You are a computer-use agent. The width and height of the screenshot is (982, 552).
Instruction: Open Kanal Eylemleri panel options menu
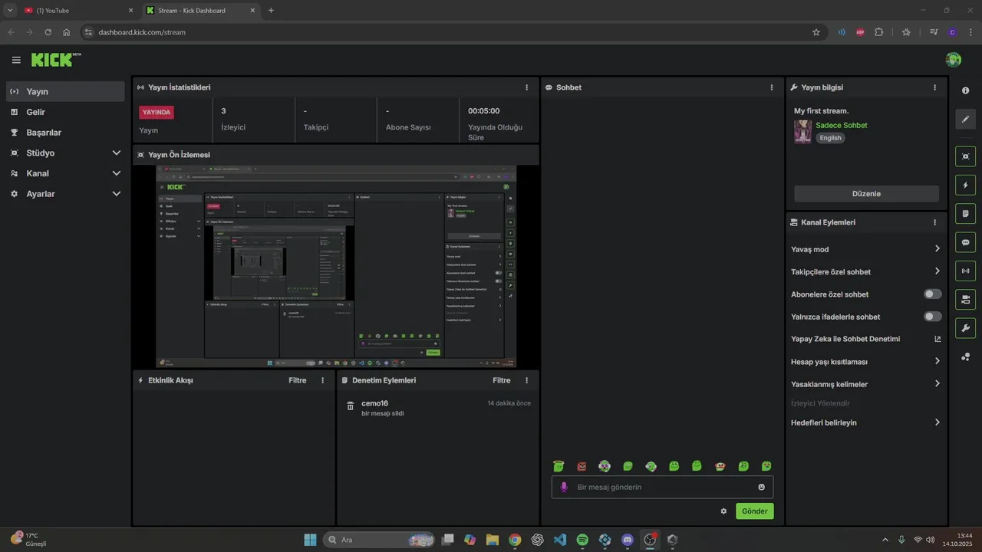pyautogui.click(x=934, y=222)
